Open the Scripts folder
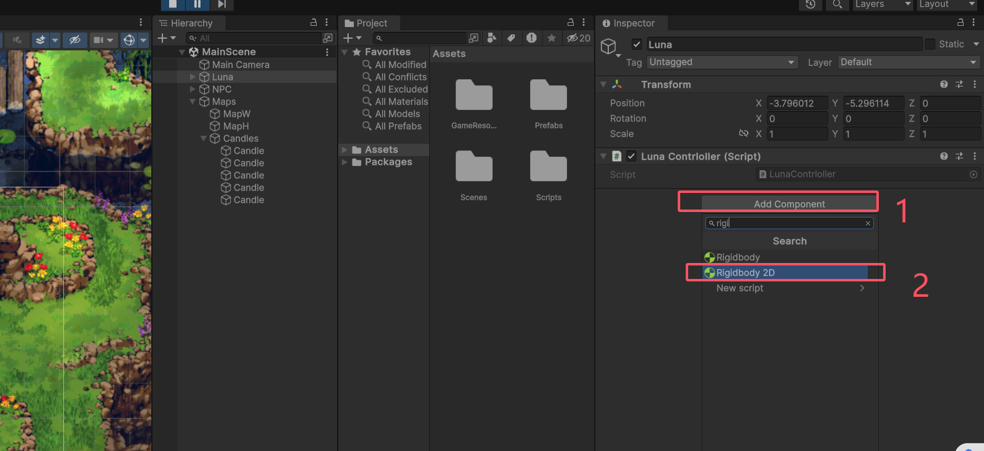 point(549,176)
